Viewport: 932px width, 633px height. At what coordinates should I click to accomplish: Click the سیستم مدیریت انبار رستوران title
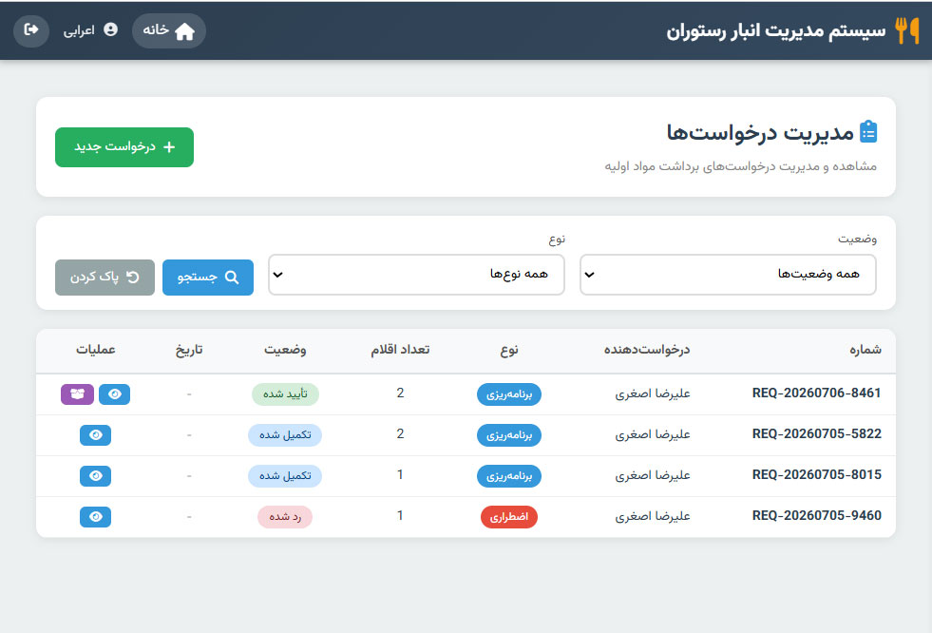tap(775, 31)
